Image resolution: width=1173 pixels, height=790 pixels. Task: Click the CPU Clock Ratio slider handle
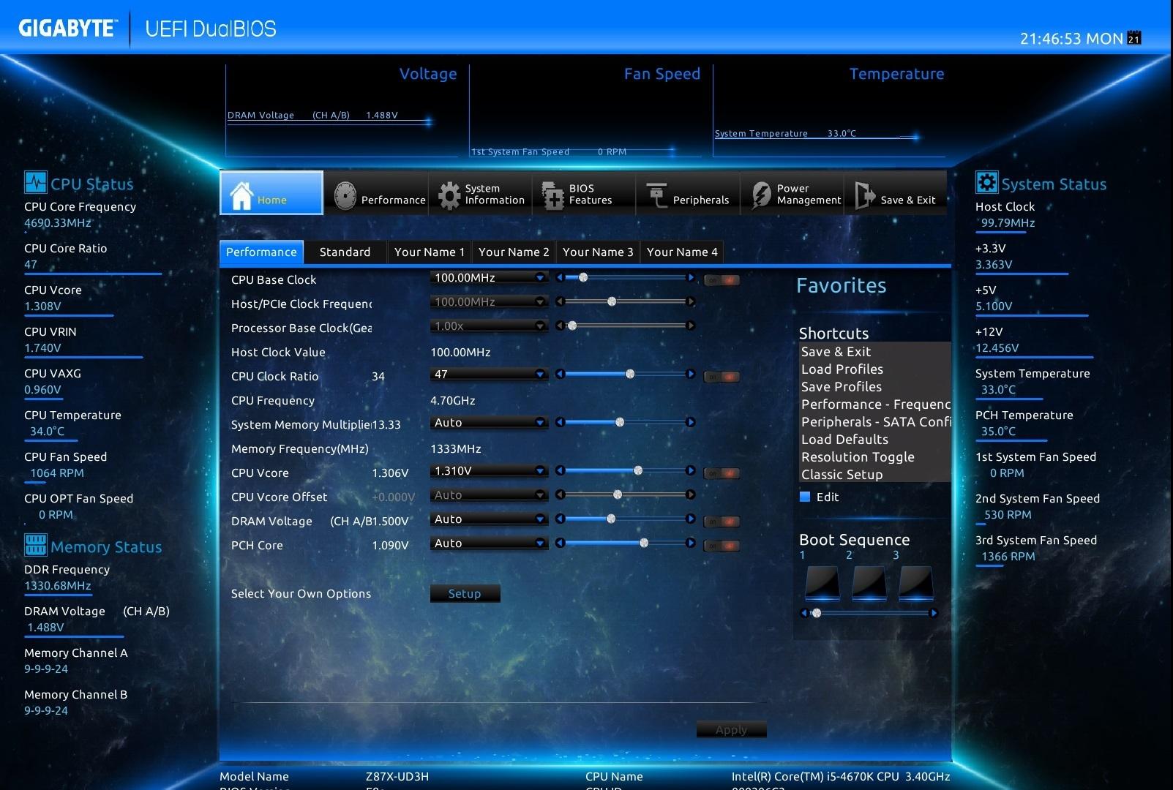tap(629, 374)
